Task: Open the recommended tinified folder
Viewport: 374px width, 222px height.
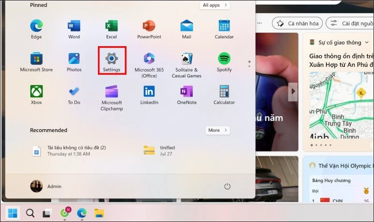Action: pos(159,151)
